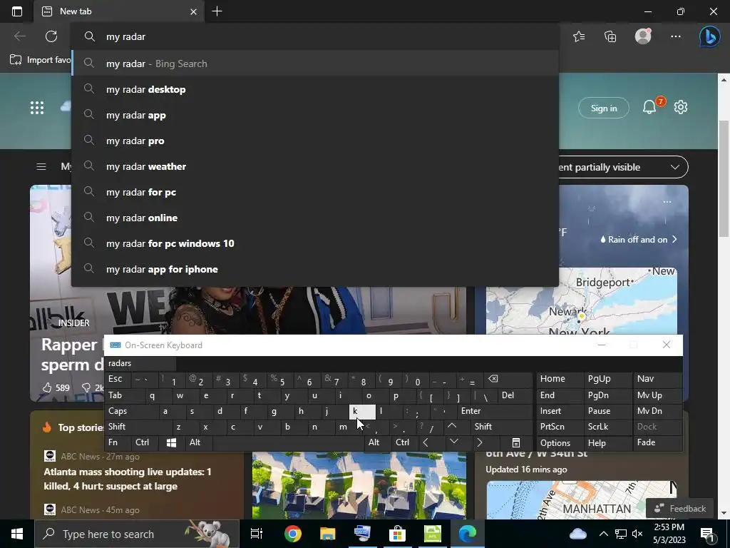730x548 pixels.
Task: Open the app launcher grid icon
Action: click(37, 108)
